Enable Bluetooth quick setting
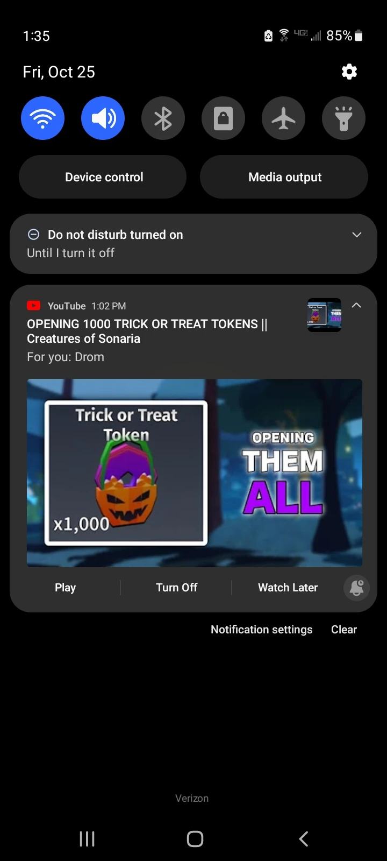Viewport: 387px width, 861px height. (163, 118)
